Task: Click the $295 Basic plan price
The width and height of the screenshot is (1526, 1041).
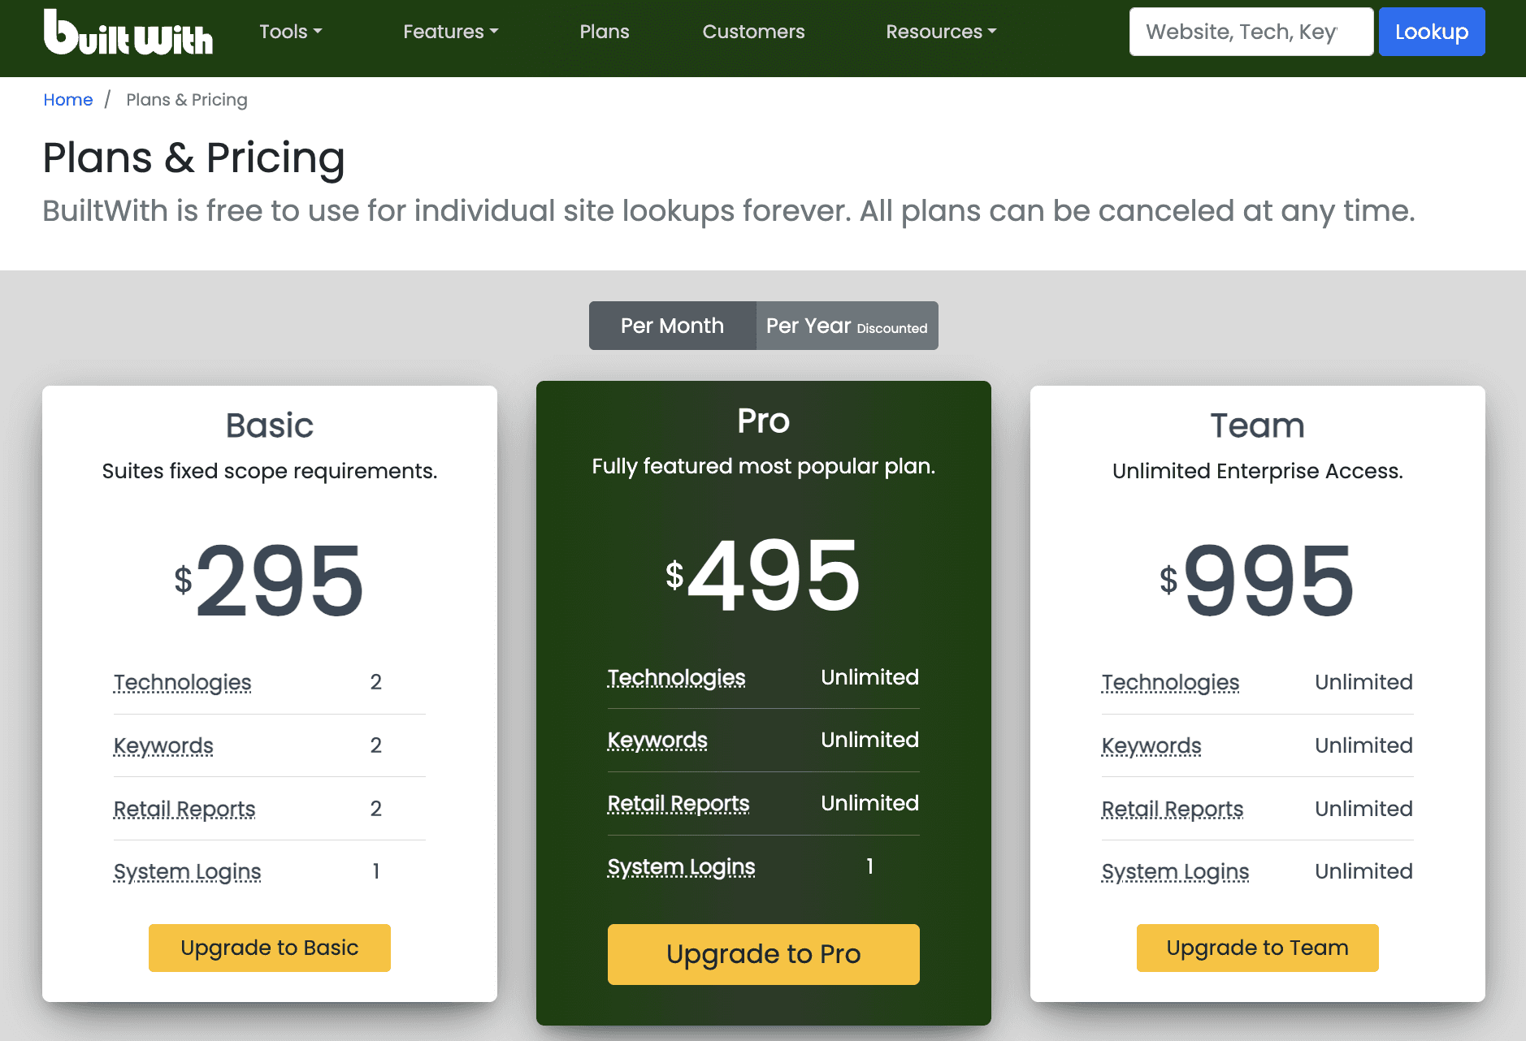Action: click(x=270, y=580)
